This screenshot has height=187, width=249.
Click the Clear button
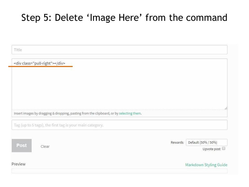(45, 146)
